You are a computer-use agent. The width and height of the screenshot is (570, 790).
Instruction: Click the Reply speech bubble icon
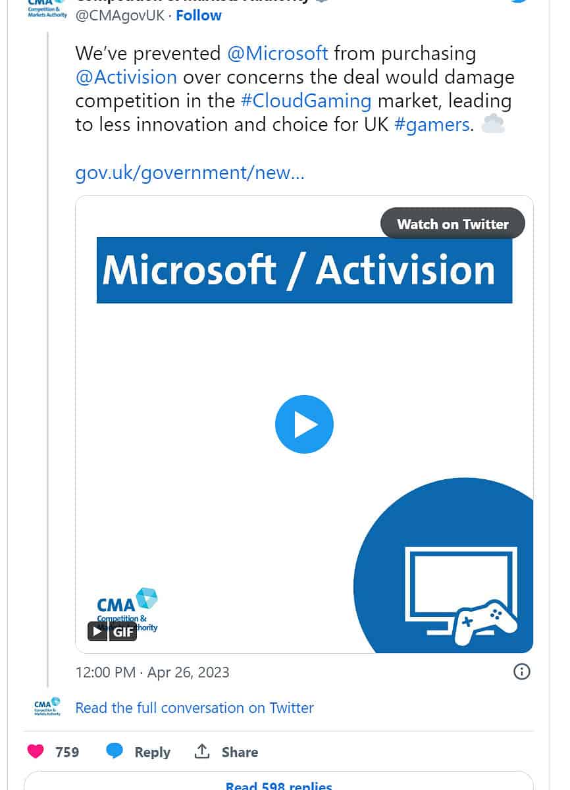115,751
